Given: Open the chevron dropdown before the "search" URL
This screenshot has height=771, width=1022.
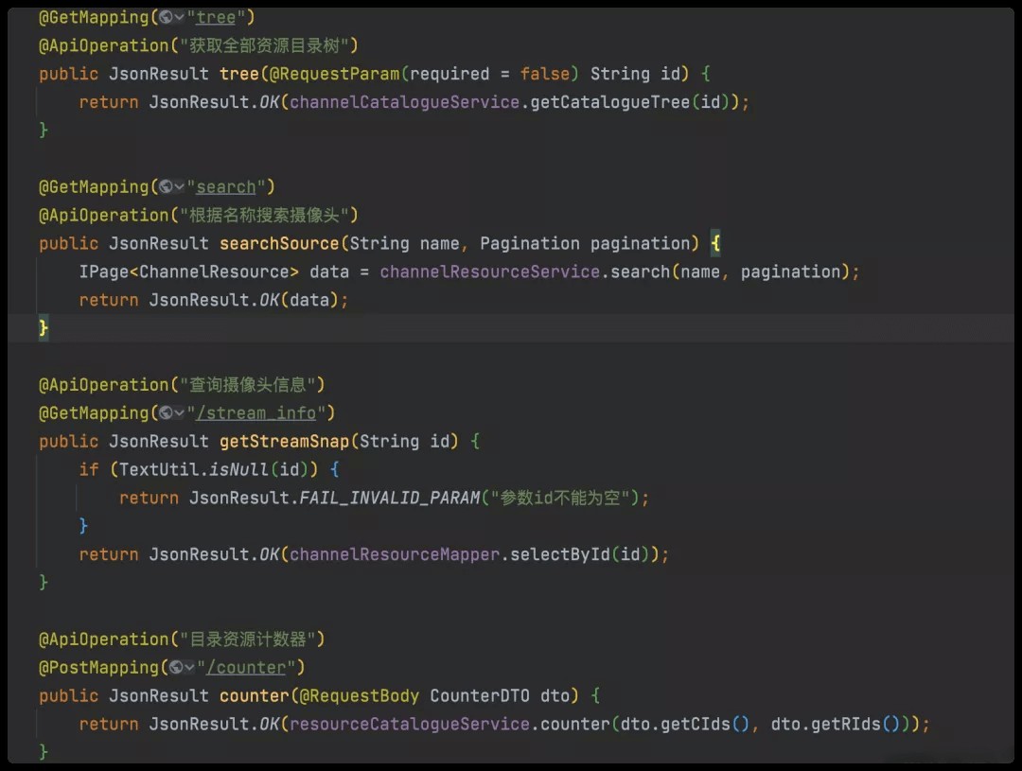Looking at the screenshot, I should point(179,187).
